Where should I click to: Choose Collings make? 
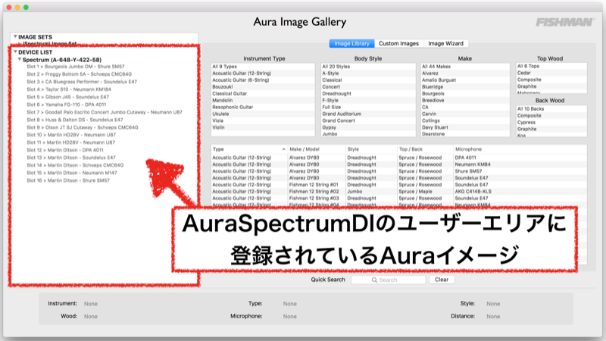pyautogui.click(x=465, y=120)
